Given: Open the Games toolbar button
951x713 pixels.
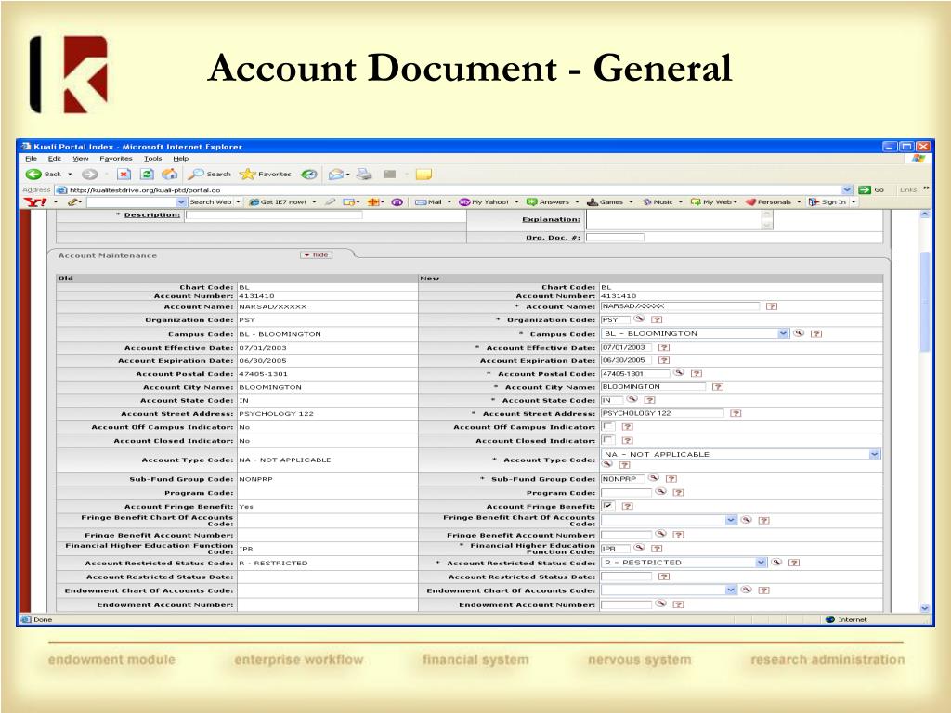Looking at the screenshot, I should (605, 201).
